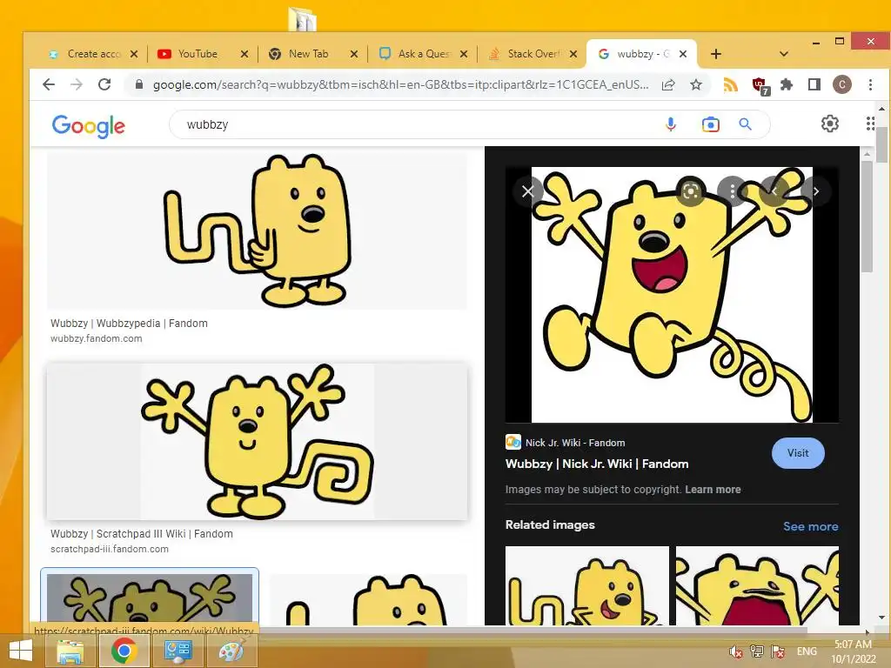Start voice search with the microphone
This screenshot has width=891, height=668.
(671, 124)
